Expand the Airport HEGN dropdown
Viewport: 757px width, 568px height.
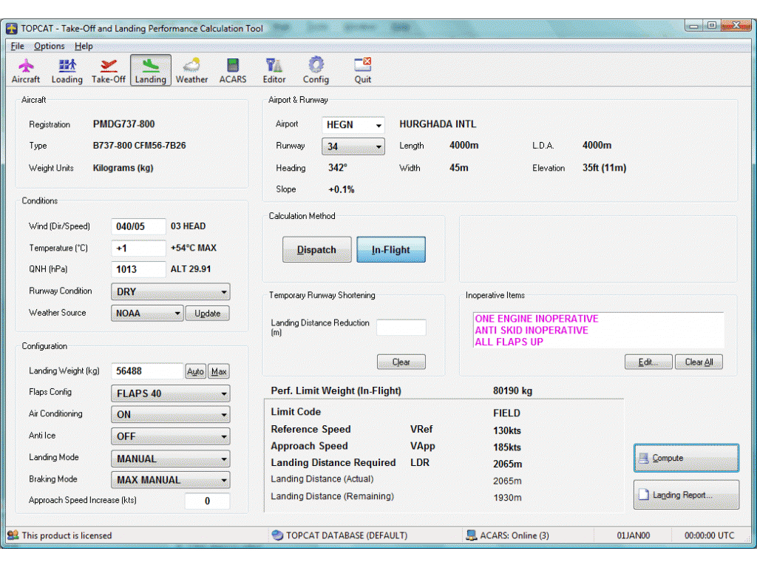(x=378, y=125)
